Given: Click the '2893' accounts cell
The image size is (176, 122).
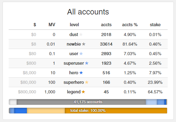Looking at the screenshot, I should [106, 54].
